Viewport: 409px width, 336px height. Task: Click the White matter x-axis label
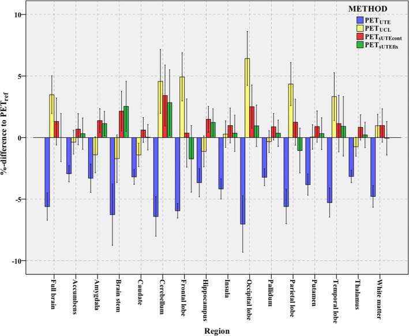[374, 291]
